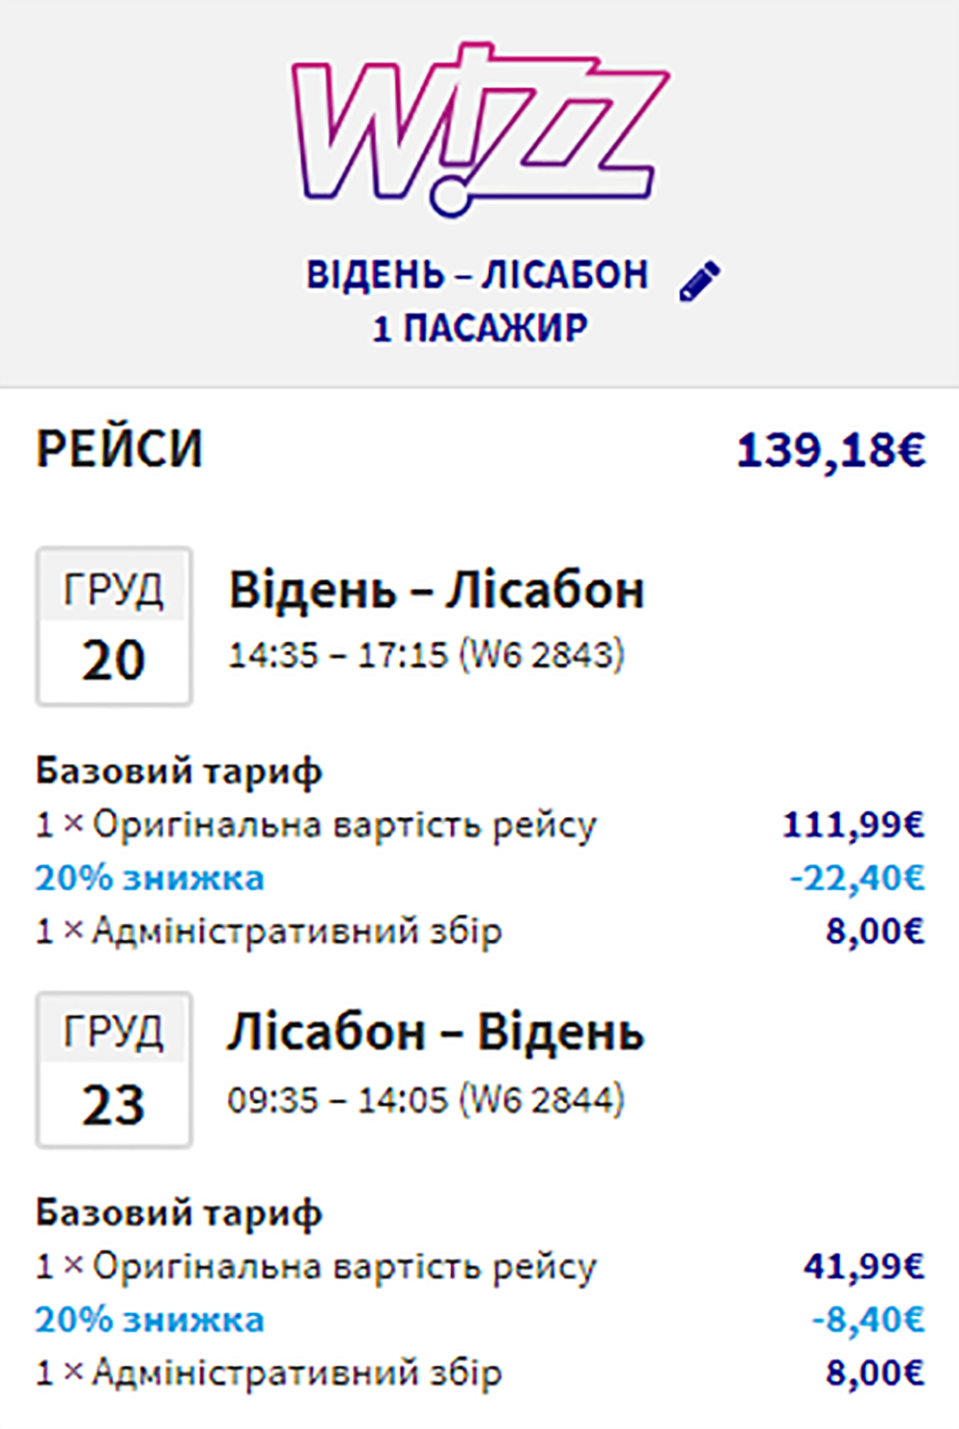
Task: Click the outbound 20% знижка discount link
Action: pos(150,878)
